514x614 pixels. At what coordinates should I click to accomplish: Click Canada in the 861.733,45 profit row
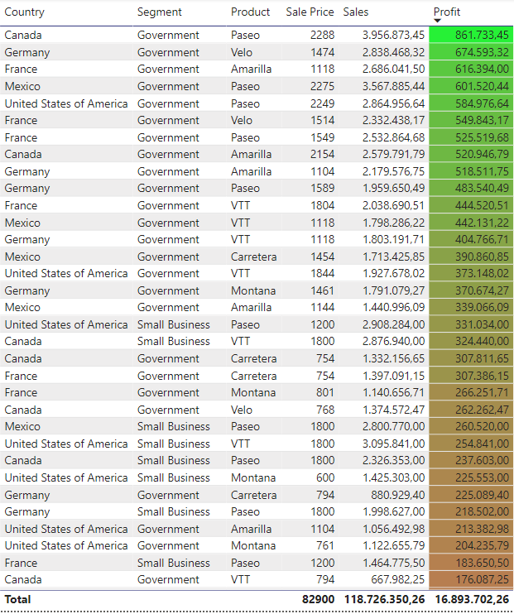tap(23, 35)
